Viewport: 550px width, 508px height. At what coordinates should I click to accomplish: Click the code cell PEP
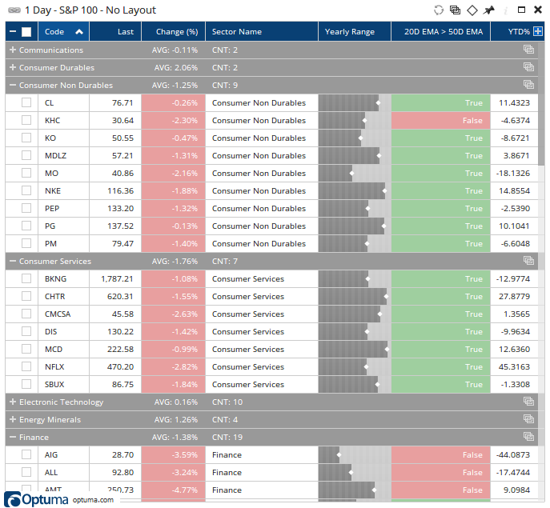coord(63,208)
